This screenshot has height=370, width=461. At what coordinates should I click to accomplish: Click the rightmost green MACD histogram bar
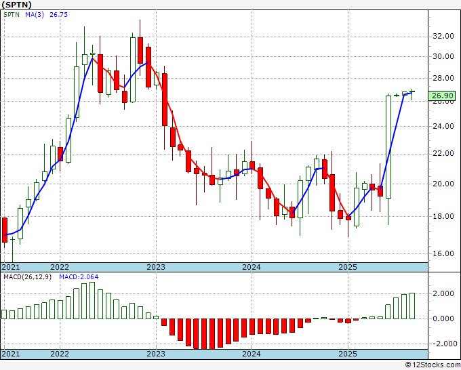[x=412, y=306]
